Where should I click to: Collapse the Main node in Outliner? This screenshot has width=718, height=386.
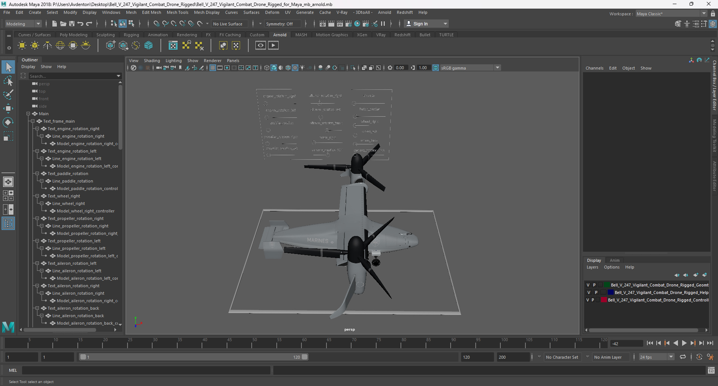click(x=28, y=114)
